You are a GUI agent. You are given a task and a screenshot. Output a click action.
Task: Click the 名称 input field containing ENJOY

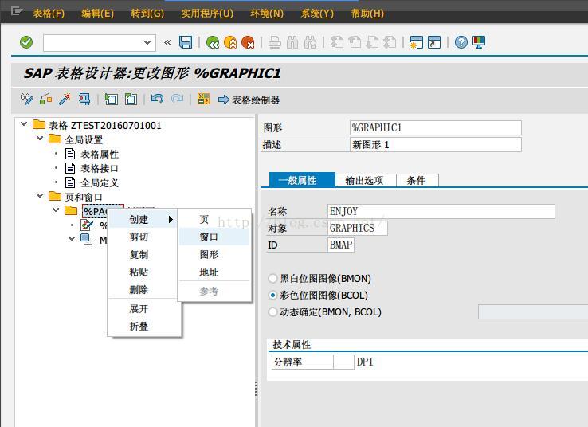click(x=441, y=211)
